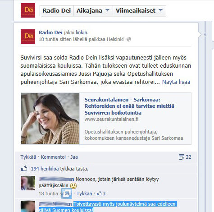Click the smiley emoticon in first comment
Viewport: 214px width, 212px height.
[x=73, y=186]
